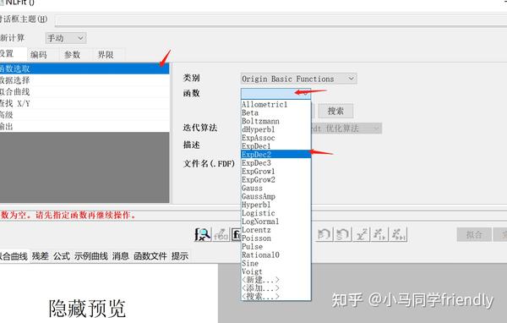Image resolution: width=507 pixels, height=323 pixels.
Task: Choose ExpGrow1 from the function list
Action: click(x=275, y=171)
